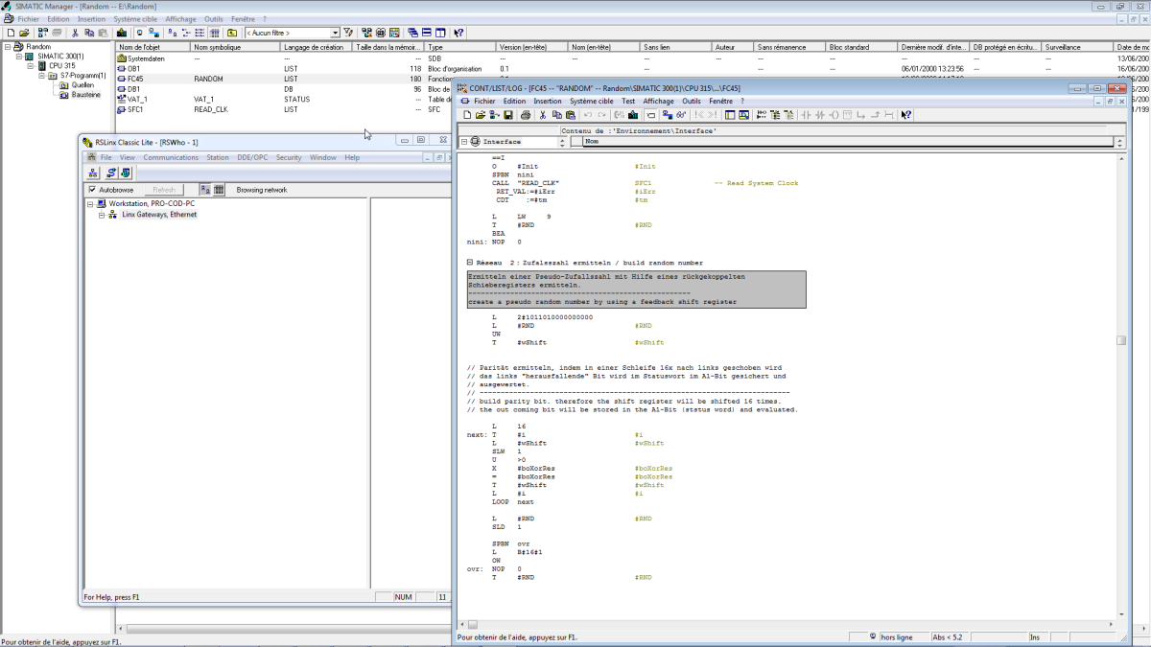Sort by Langage de création column header

click(x=317, y=47)
